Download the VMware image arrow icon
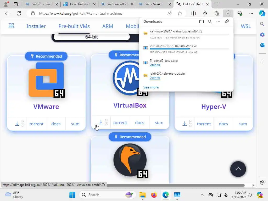268x201 pixels. pyautogui.click(x=17, y=124)
